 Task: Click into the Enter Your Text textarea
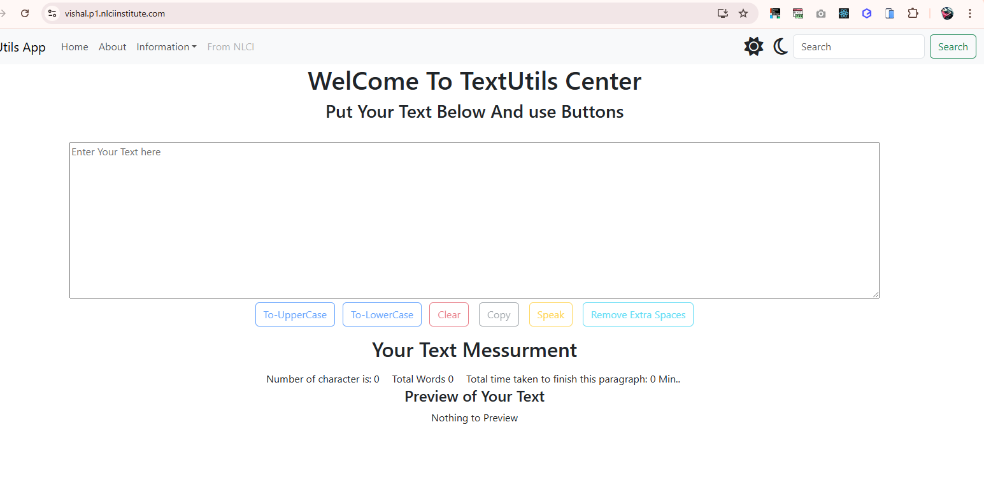[474, 220]
